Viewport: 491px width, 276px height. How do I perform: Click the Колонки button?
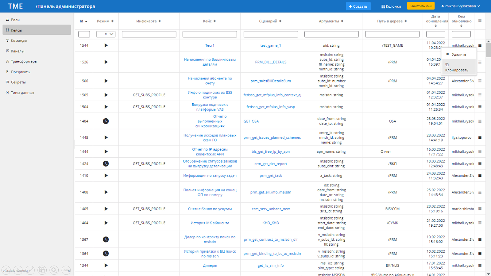tap(391, 6)
